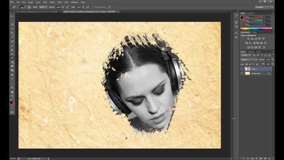This screenshot has height=160, width=284.
Task: Add a Brightness/Contrast adjustment
Action: (x=248, y=39)
